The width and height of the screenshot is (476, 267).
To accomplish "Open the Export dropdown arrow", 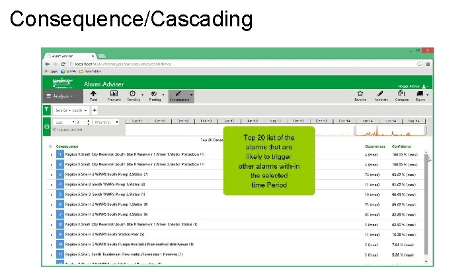I will [428, 95].
